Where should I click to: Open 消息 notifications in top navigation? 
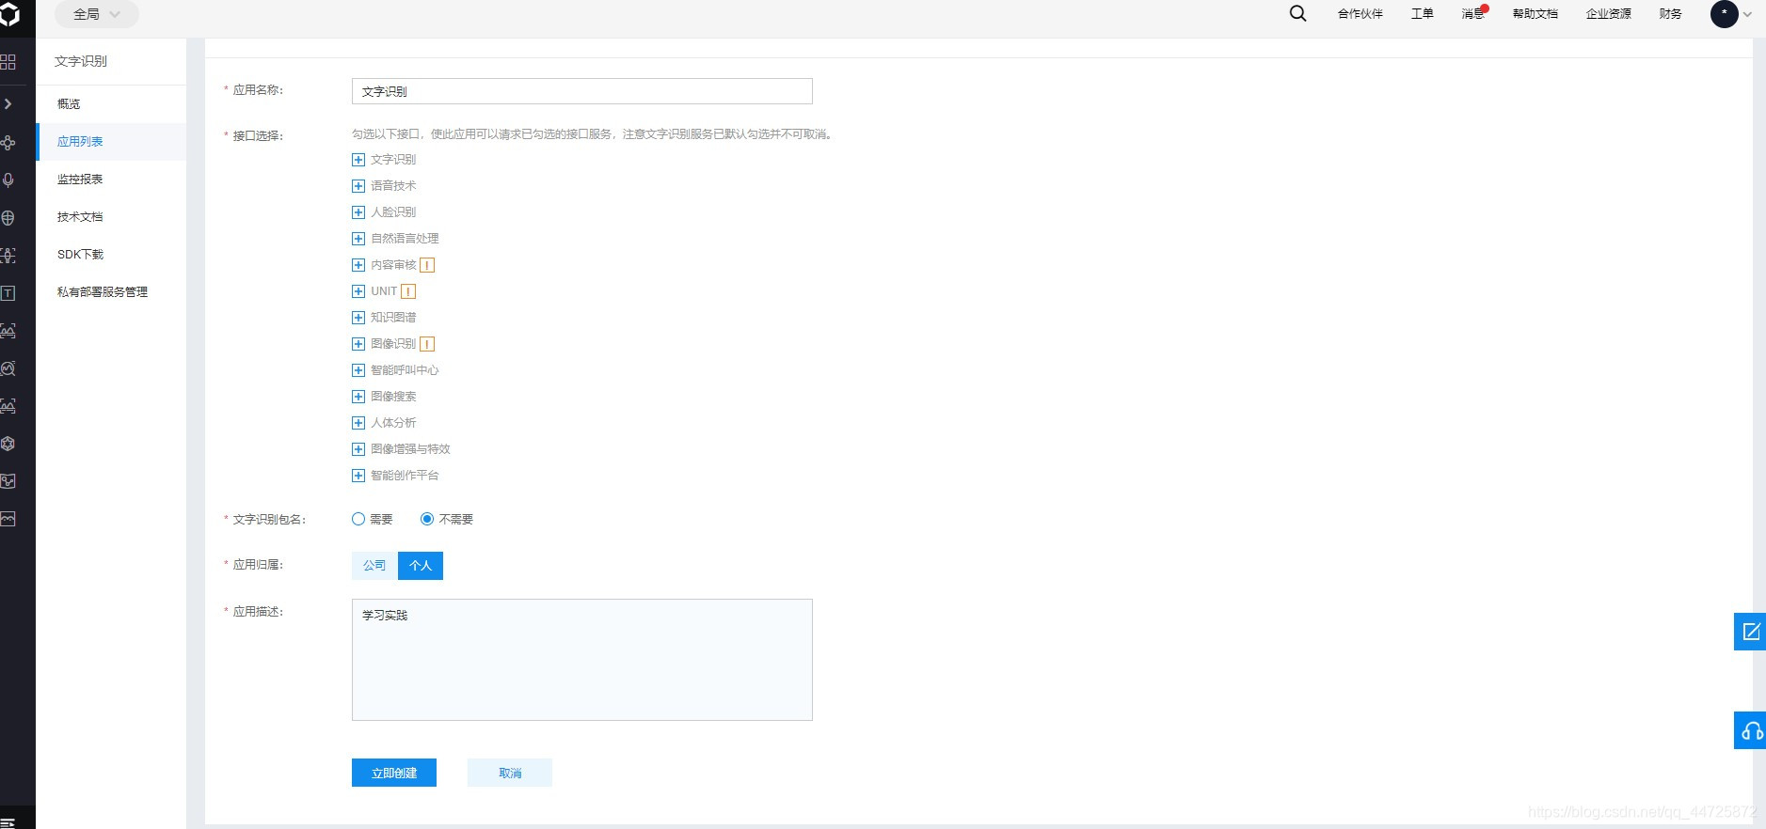coord(1473,14)
